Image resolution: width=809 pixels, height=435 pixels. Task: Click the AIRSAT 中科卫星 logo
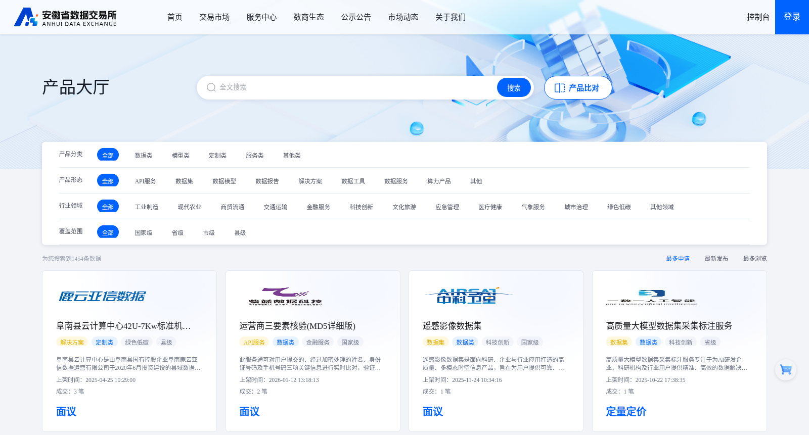(x=468, y=296)
